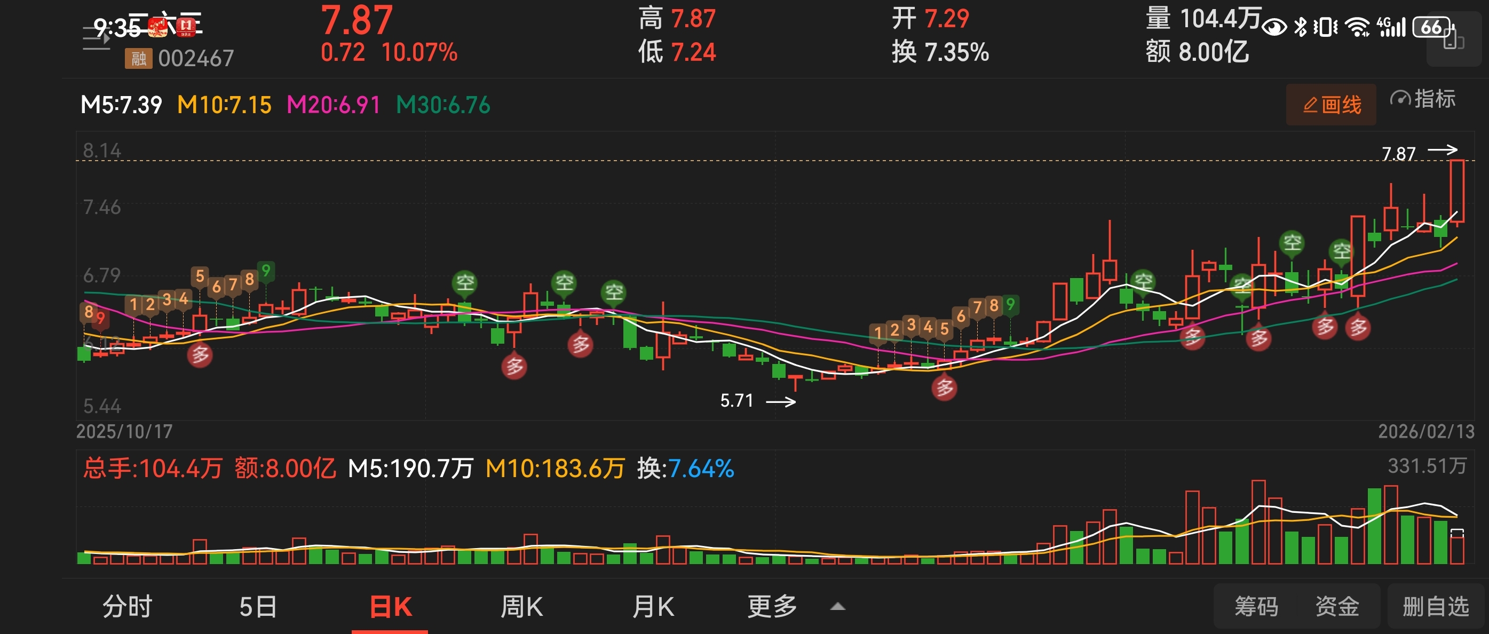Open the 指标 indicator gauge button
1489x634 pixels.
coord(1422,99)
